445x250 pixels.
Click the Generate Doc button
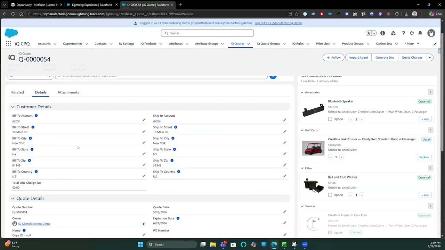(385, 58)
